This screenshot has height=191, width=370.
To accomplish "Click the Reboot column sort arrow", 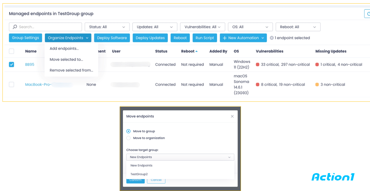I will (x=197, y=51).
